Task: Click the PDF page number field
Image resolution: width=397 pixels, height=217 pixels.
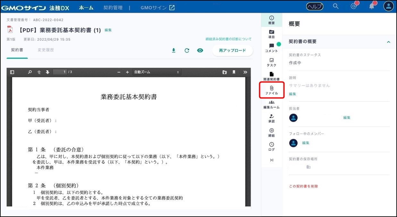Action: [x=60, y=72]
